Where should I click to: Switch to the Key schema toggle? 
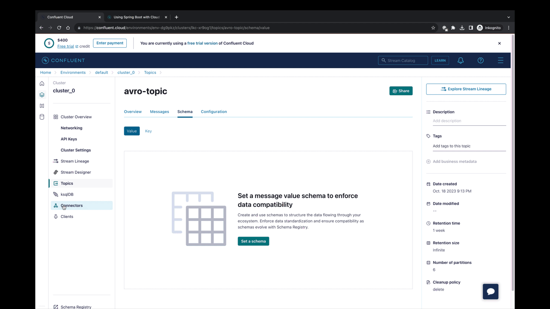pyautogui.click(x=148, y=131)
